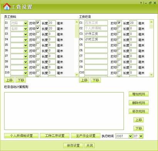Open 生产作业设置
This screenshot has height=151, width=158.
pos(86,136)
